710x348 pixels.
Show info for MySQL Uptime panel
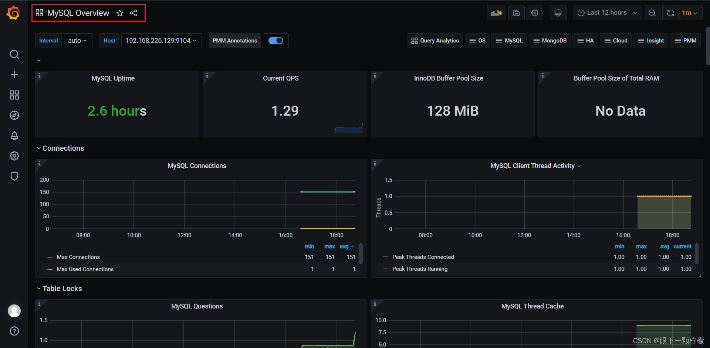(39, 75)
